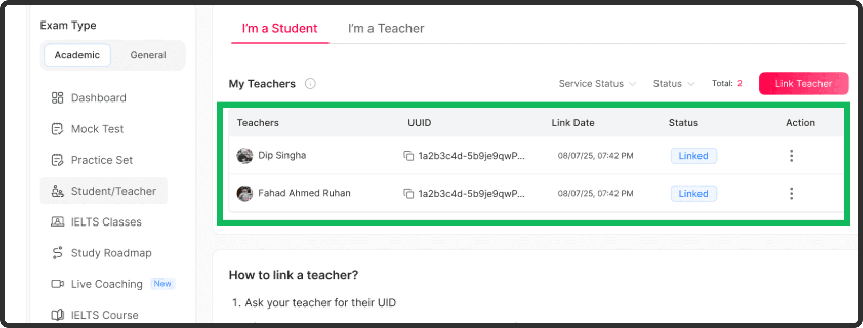The width and height of the screenshot is (863, 328).
Task: Copy Dip Singha's UUID via copy icon
Action: 408,155
